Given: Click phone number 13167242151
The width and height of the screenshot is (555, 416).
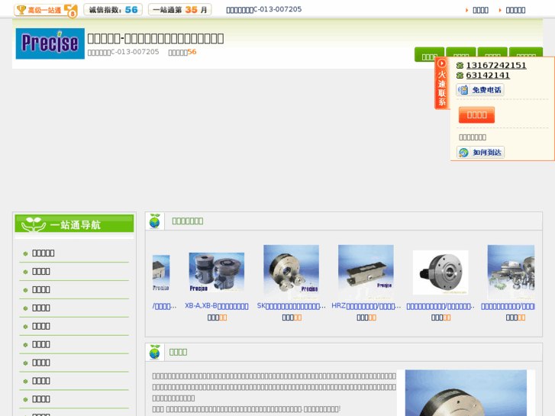Looking at the screenshot, I should (x=496, y=66).
